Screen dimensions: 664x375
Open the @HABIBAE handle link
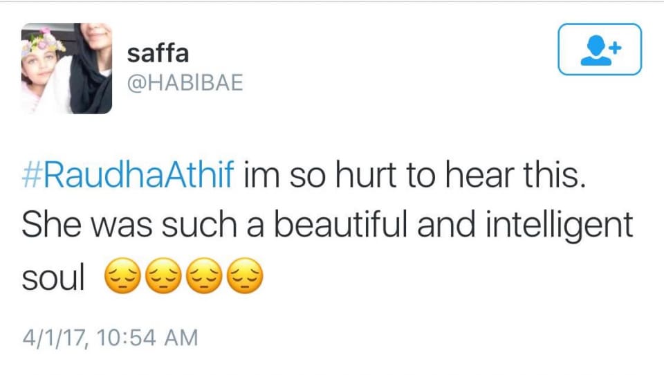pos(185,82)
